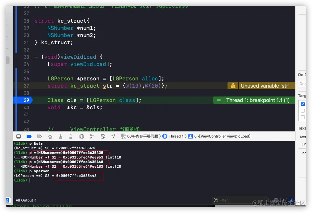The height and width of the screenshot is (213, 312).
Task: Select the 004-内存平移问题 process in the jump bar
Action: pos(139,136)
